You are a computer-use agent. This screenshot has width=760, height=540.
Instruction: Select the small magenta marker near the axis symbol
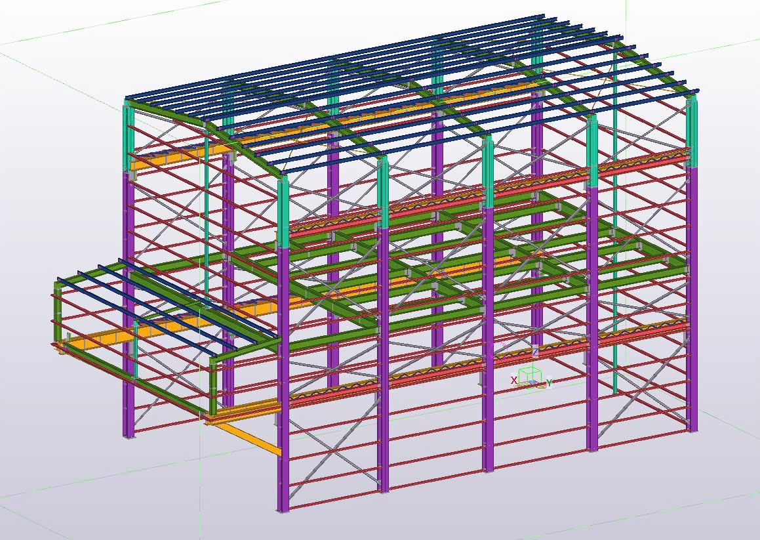pos(500,349)
